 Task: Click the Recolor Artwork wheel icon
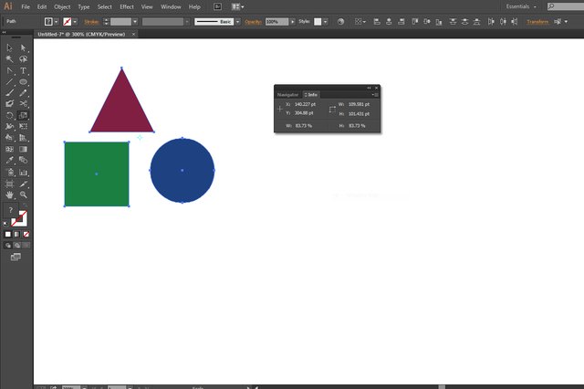(340, 22)
